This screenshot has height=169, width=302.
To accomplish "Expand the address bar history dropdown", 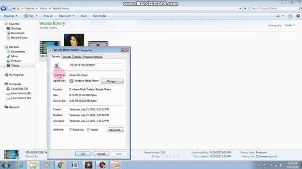I will [x=240, y=8].
